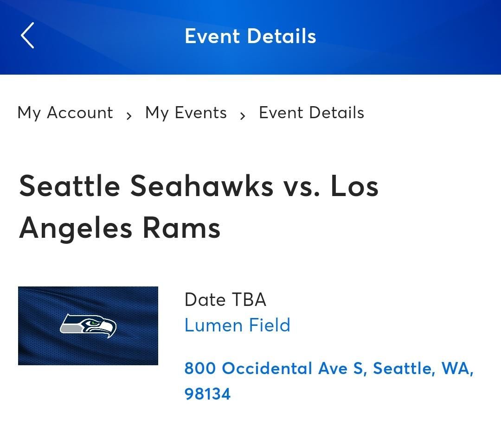Click the word Rams in the title
This screenshot has height=432, width=501.
(x=181, y=228)
